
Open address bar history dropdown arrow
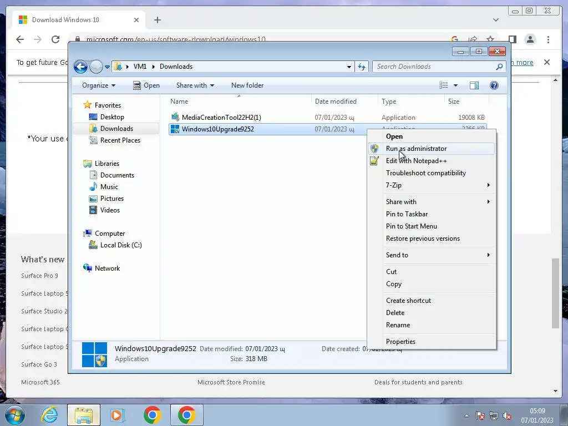[349, 67]
